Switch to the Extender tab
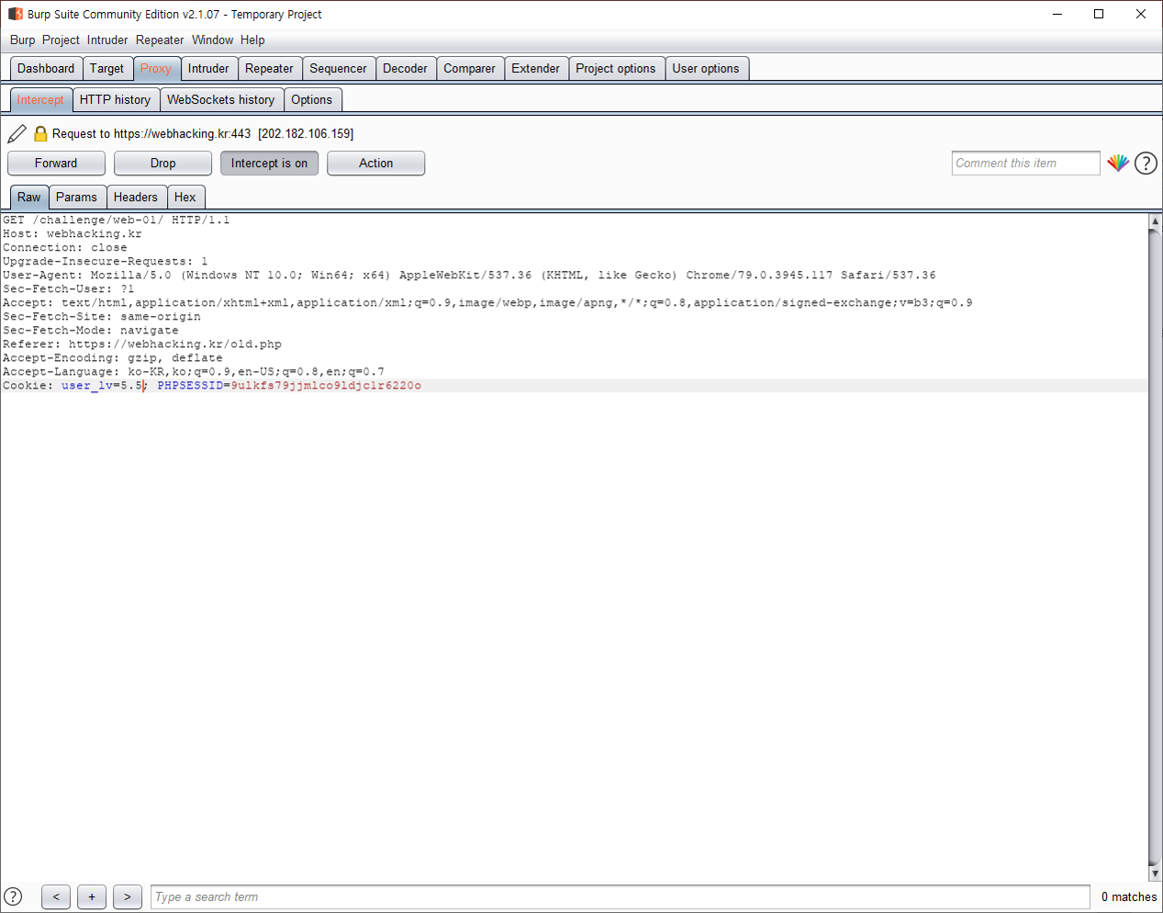Image resolution: width=1163 pixels, height=913 pixels. click(x=535, y=69)
